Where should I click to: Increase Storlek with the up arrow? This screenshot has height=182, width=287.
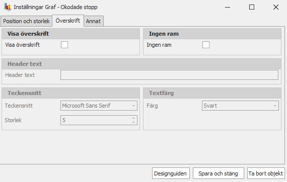click(133, 118)
